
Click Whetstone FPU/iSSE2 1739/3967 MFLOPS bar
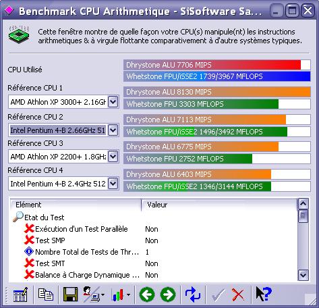tap(217, 76)
